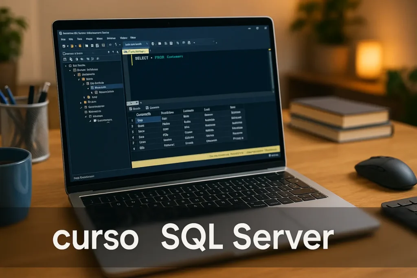
Task: Click the status text at the window bottom
Action: click(84, 177)
